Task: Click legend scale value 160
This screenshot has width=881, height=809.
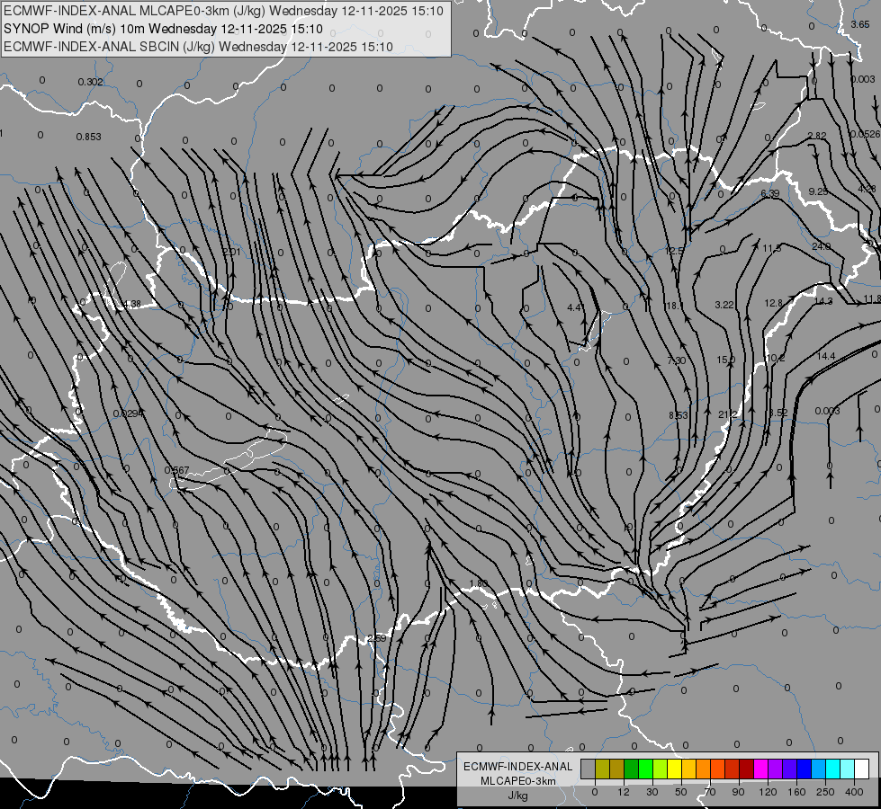Action: pos(796,792)
